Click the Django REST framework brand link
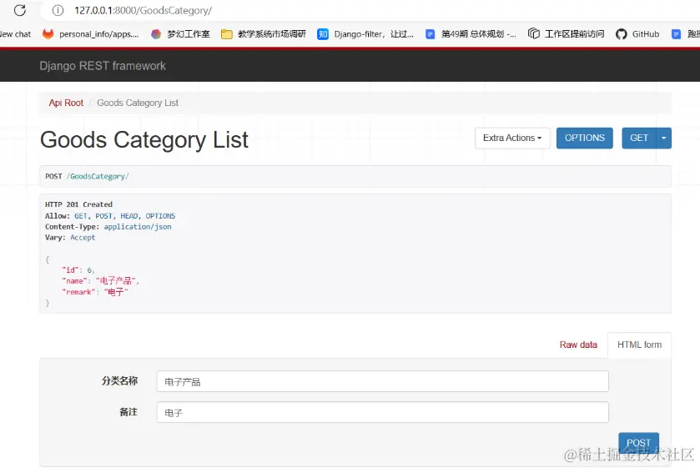This screenshot has height=468, width=700. (103, 66)
